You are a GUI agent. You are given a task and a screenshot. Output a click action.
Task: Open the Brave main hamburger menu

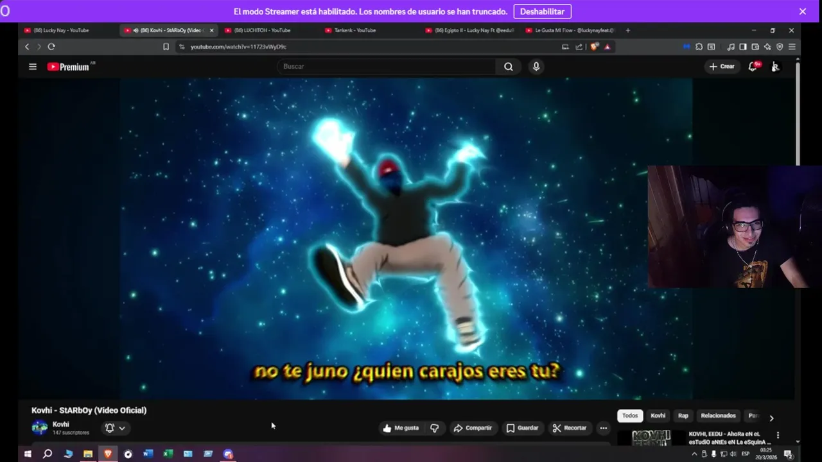pos(792,47)
